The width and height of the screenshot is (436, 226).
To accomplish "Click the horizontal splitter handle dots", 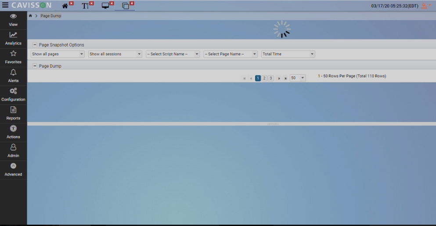I will [x=273, y=124].
